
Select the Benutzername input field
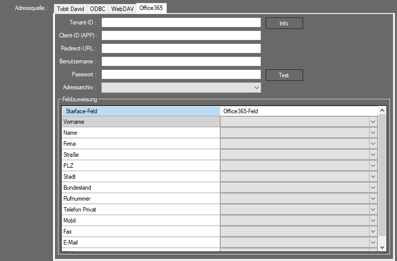[181, 61]
